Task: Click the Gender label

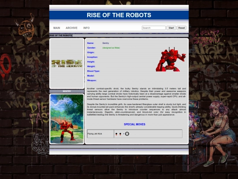Action: tap(91, 48)
